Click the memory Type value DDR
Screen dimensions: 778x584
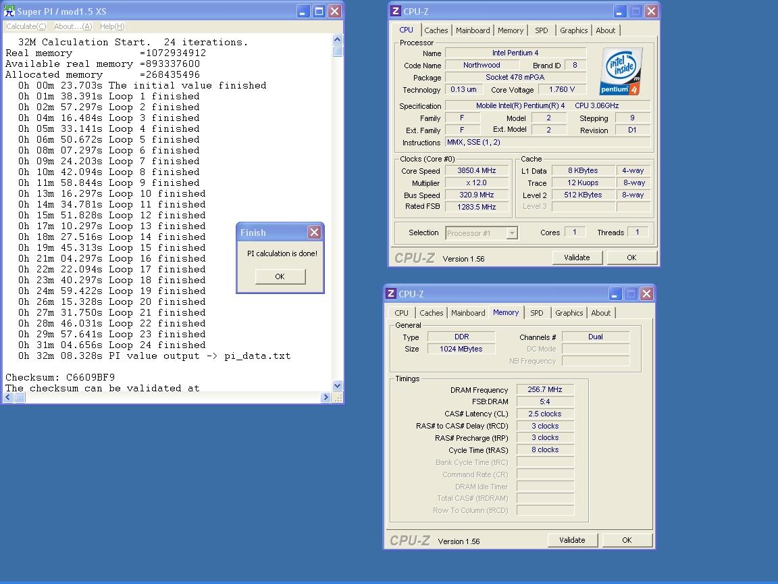click(x=461, y=337)
